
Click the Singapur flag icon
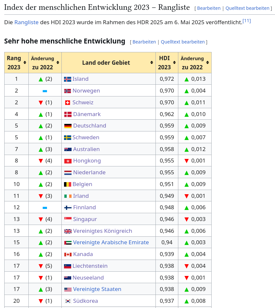click(x=68, y=219)
